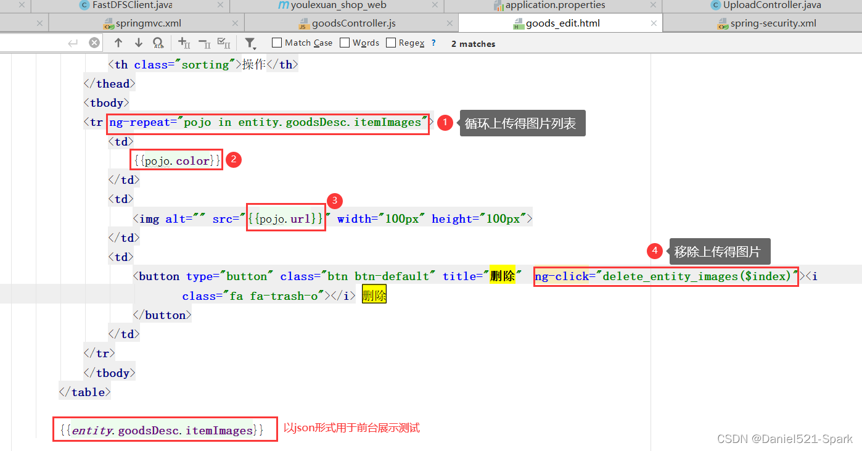The image size is (862, 451).
Task: Click the '2 matches' result count
Action: coord(474,44)
